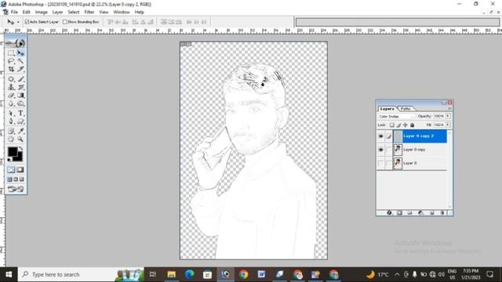This screenshot has height=282, width=502.
Task: Uncheck Auto Select Layer checkbox
Action: (x=27, y=22)
